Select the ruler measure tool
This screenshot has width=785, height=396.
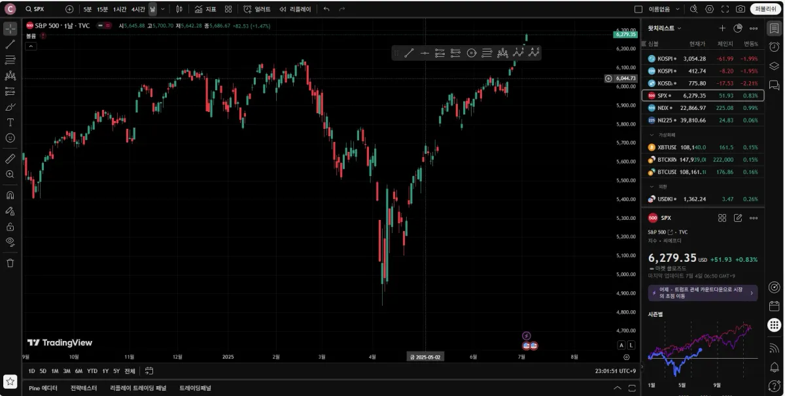pyautogui.click(x=10, y=158)
